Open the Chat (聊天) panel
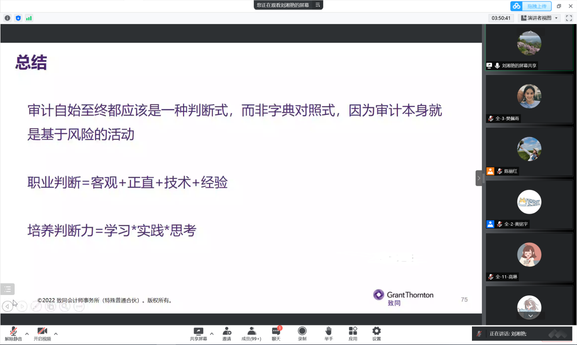Image resolution: width=577 pixels, height=345 pixels. pos(276,334)
